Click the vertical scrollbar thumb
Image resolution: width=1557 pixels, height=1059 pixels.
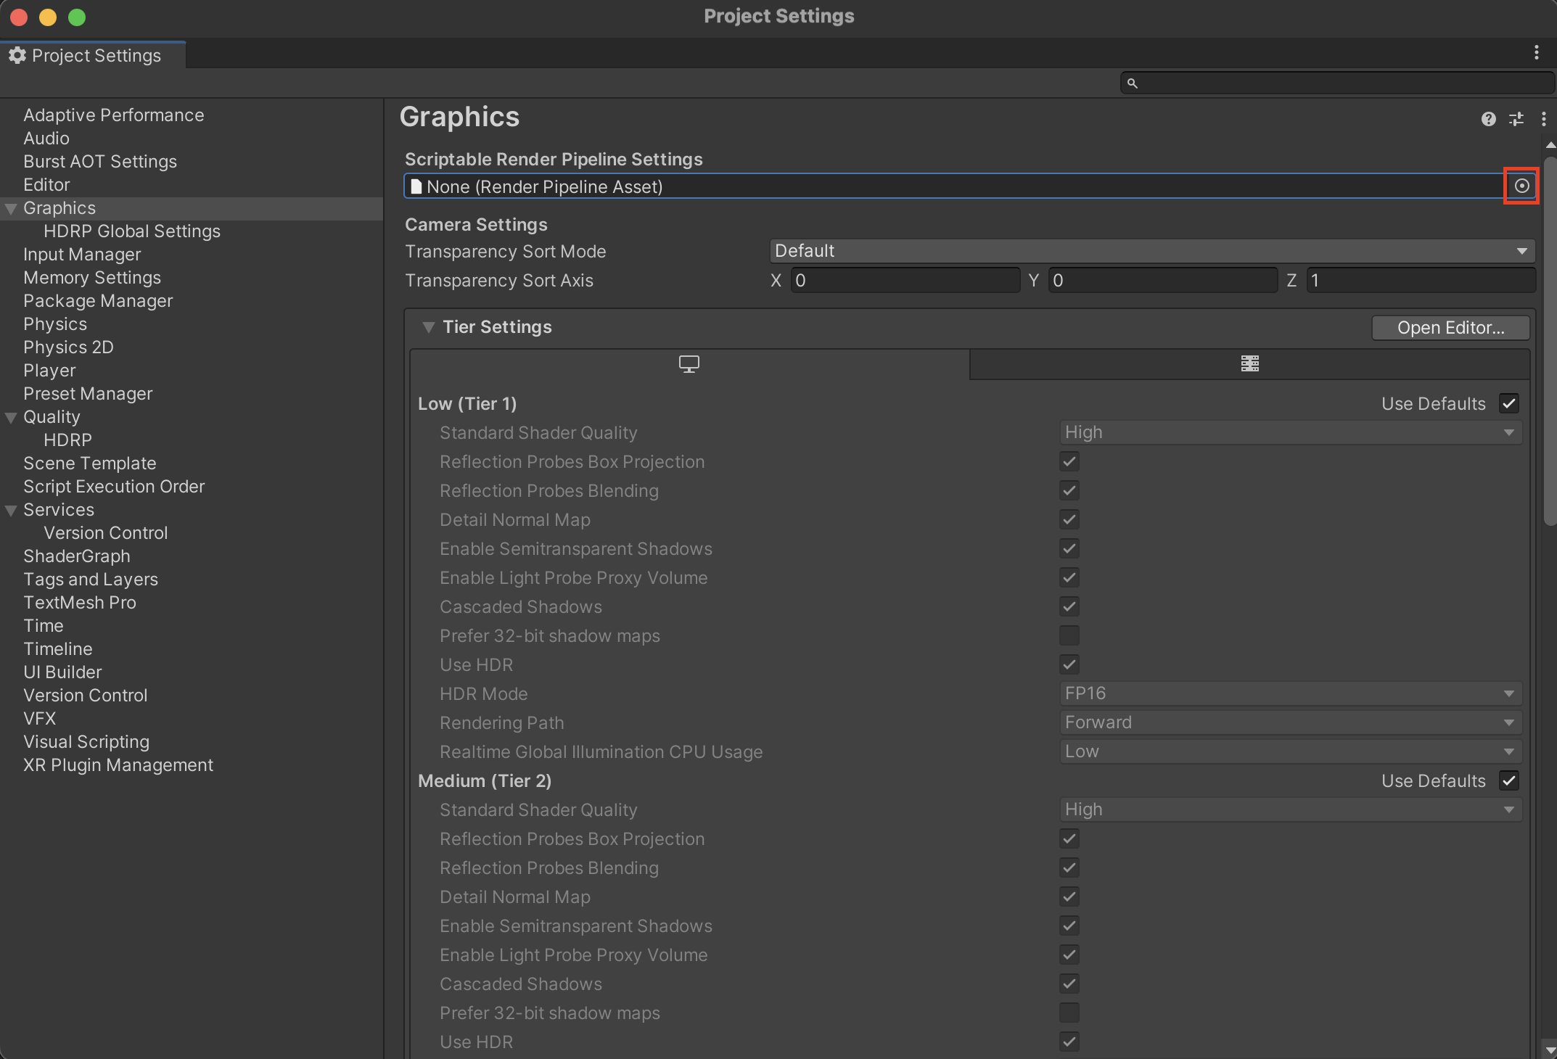click(1550, 341)
